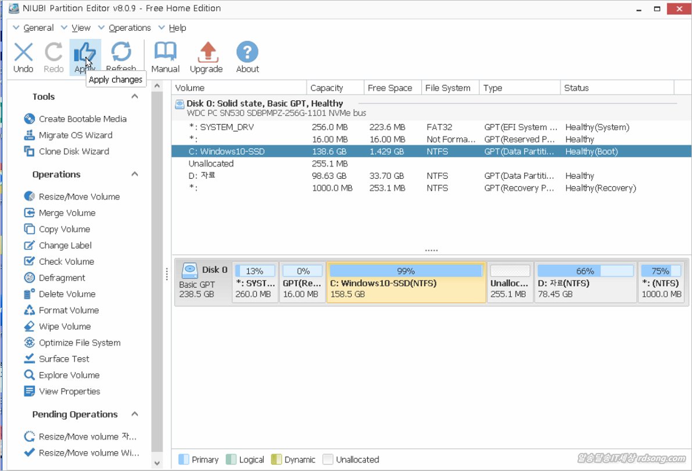The width and height of the screenshot is (692, 471).
Task: Choose Defragment in Operations list
Action: (62, 278)
